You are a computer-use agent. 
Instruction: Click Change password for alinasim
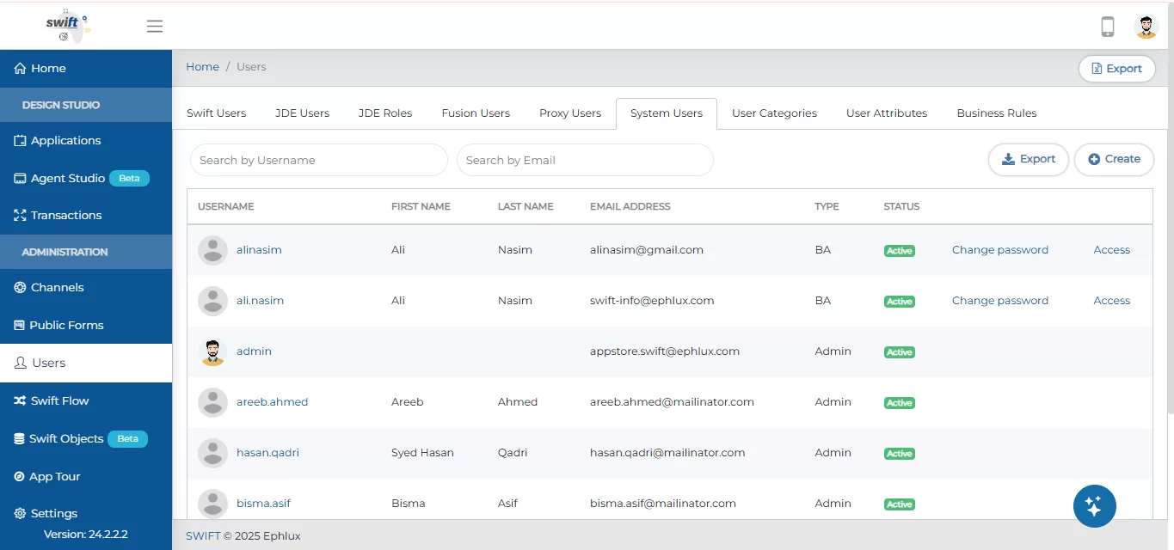1000,250
